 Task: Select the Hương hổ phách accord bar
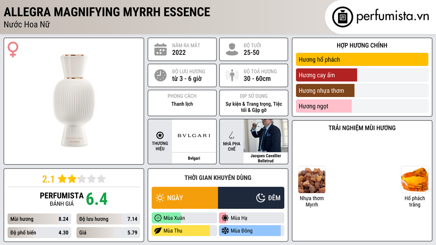point(362,60)
